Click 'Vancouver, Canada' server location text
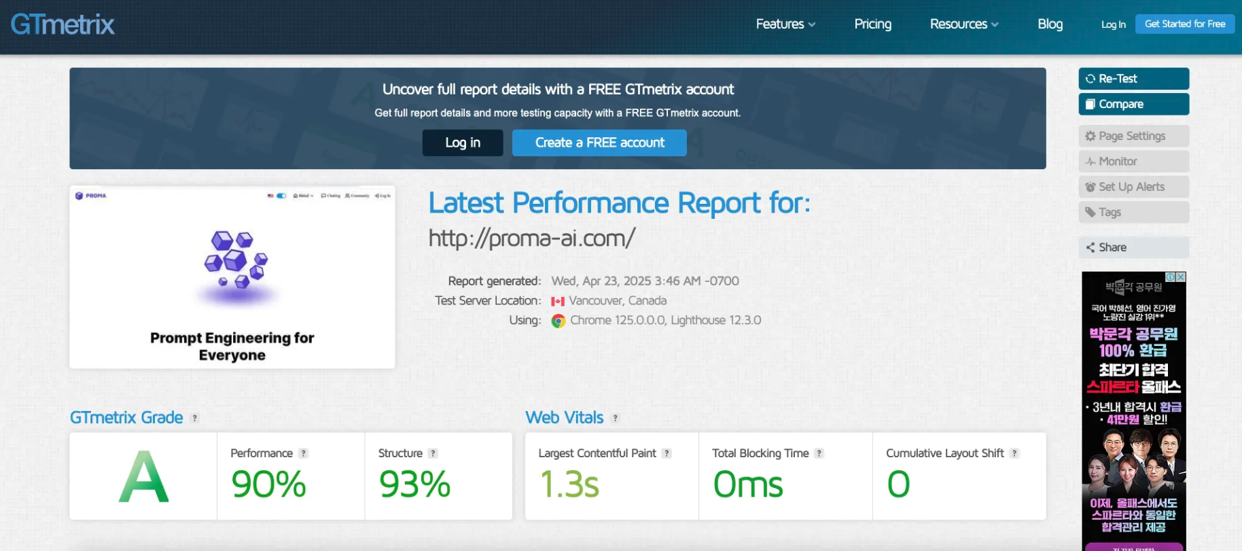This screenshot has height=551, width=1242. pyautogui.click(x=618, y=300)
